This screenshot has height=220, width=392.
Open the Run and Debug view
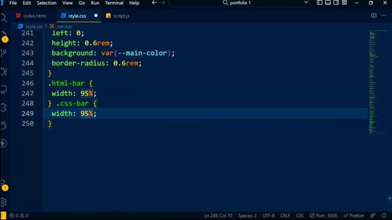click(x=4, y=71)
